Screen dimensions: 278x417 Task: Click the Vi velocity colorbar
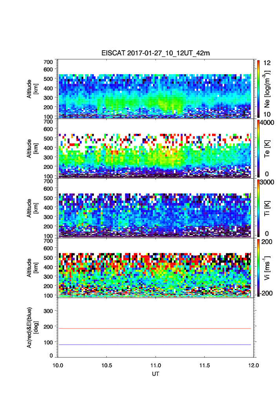258,268
